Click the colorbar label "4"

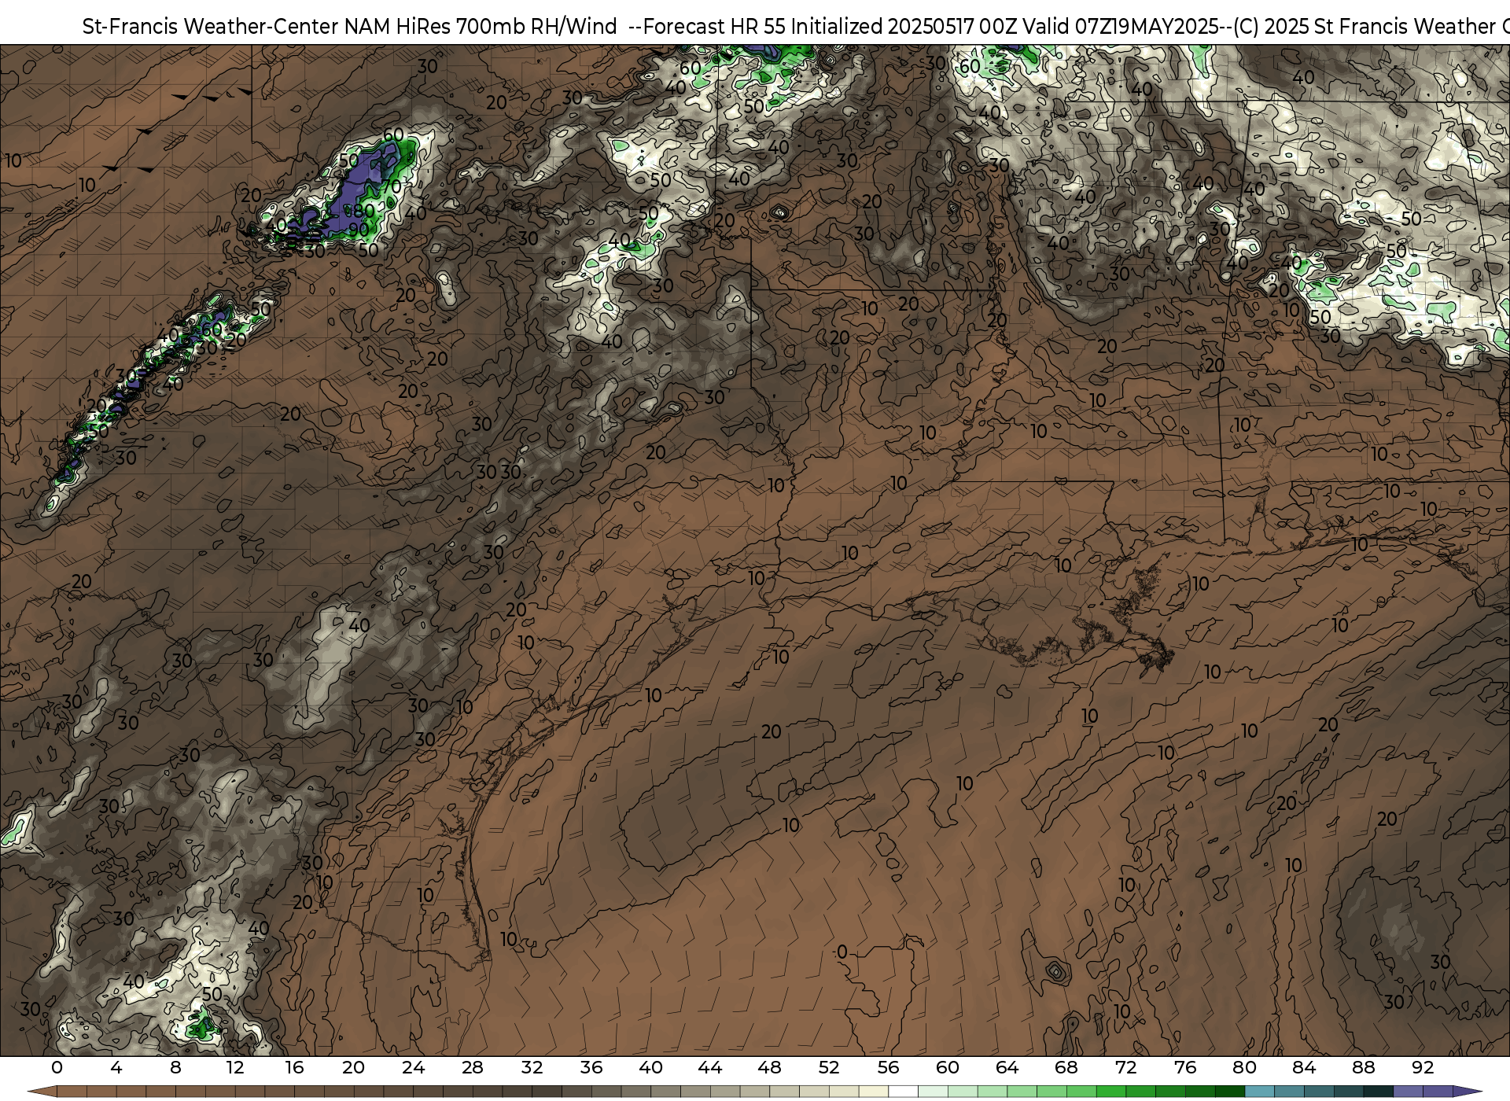point(116,1067)
